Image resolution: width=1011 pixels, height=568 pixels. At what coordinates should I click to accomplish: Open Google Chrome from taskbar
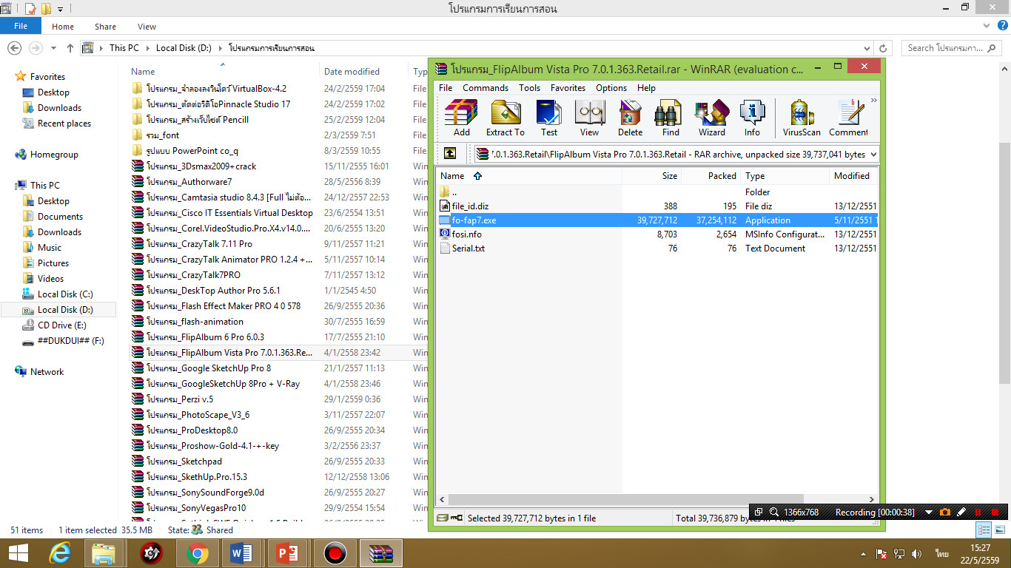tap(196, 553)
